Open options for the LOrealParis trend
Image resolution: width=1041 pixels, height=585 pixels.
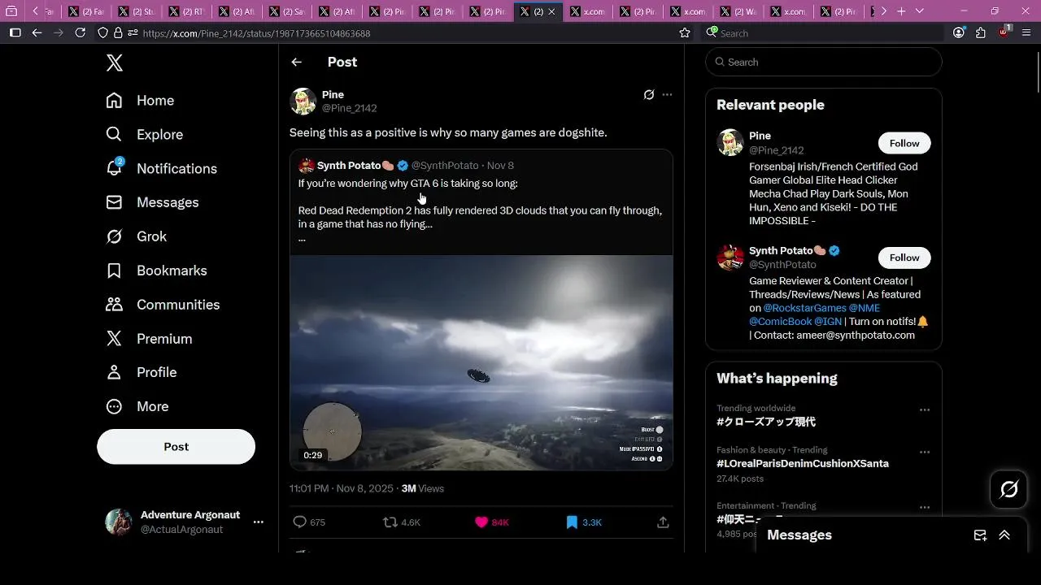click(925, 452)
